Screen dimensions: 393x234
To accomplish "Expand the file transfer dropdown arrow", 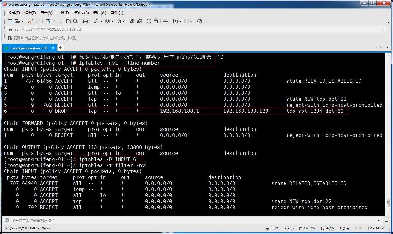I will click(101, 21).
